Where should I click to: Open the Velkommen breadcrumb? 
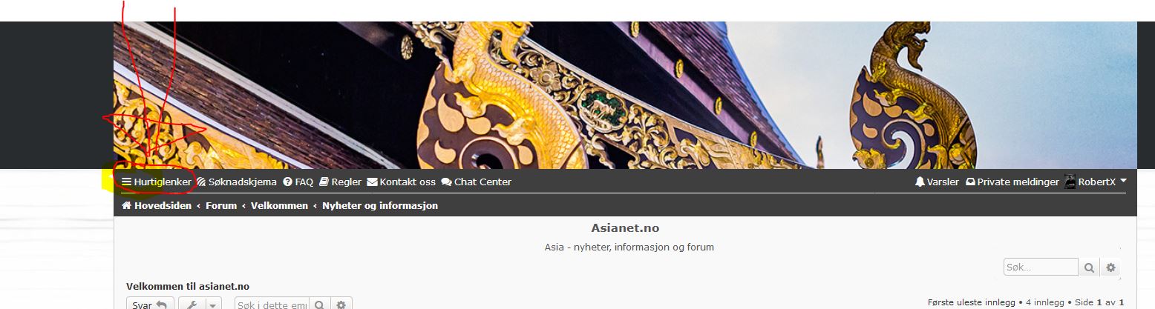click(279, 205)
